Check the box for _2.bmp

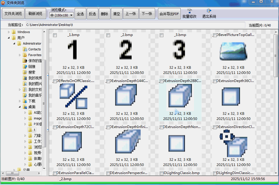pyautogui.click(x=108, y=35)
